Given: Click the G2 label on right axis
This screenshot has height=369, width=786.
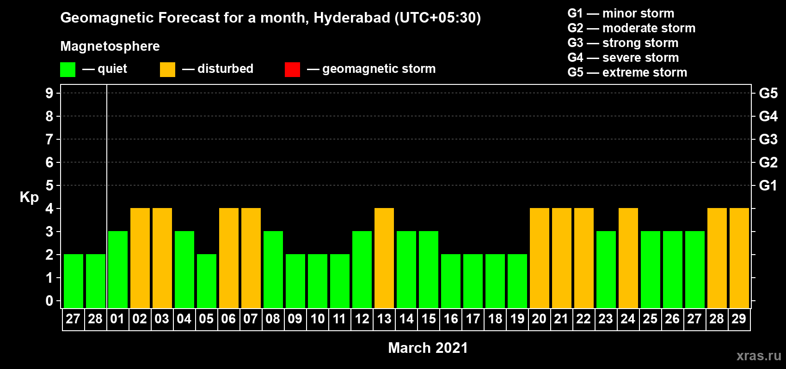Looking at the screenshot, I should pos(768,162).
